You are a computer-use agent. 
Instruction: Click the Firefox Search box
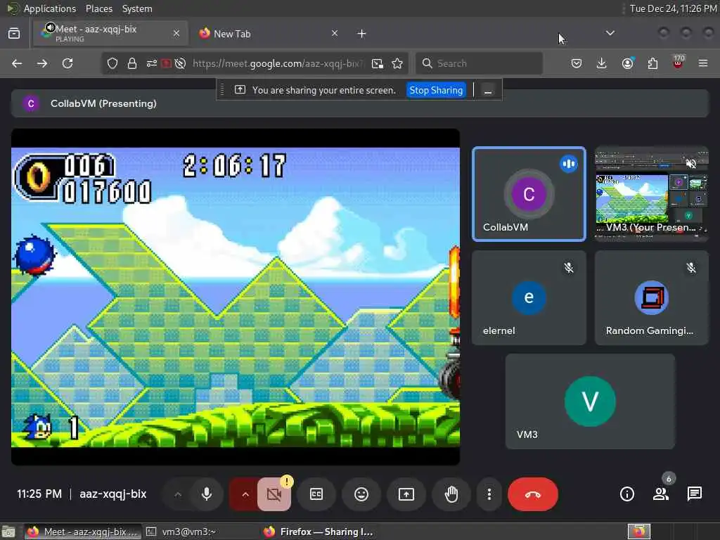pyautogui.click(x=479, y=63)
